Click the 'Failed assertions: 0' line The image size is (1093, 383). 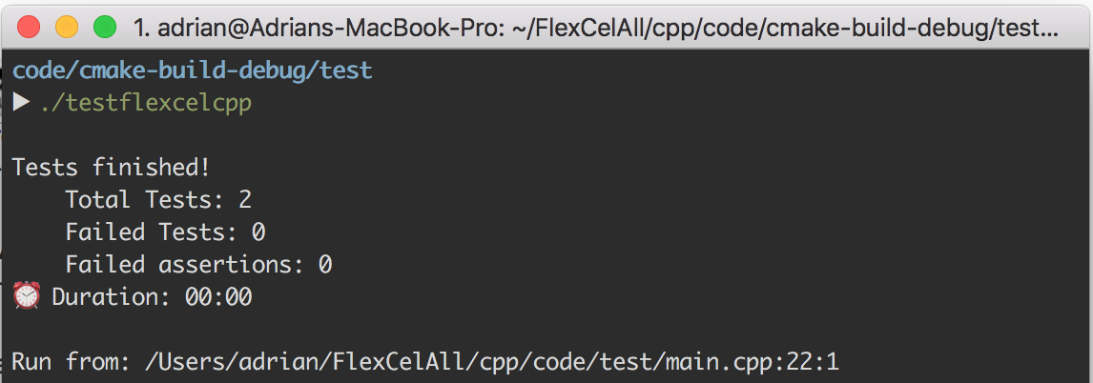pyautogui.click(x=198, y=265)
